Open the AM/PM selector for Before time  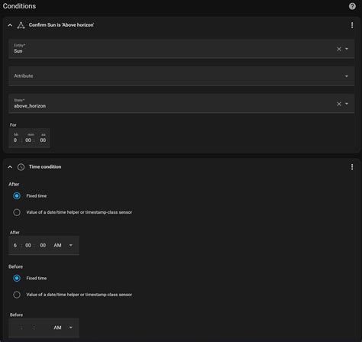63,327
